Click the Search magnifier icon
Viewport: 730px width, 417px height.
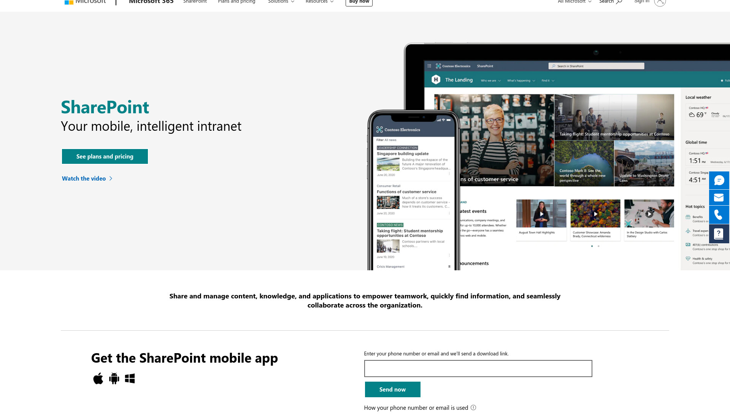(x=619, y=2)
